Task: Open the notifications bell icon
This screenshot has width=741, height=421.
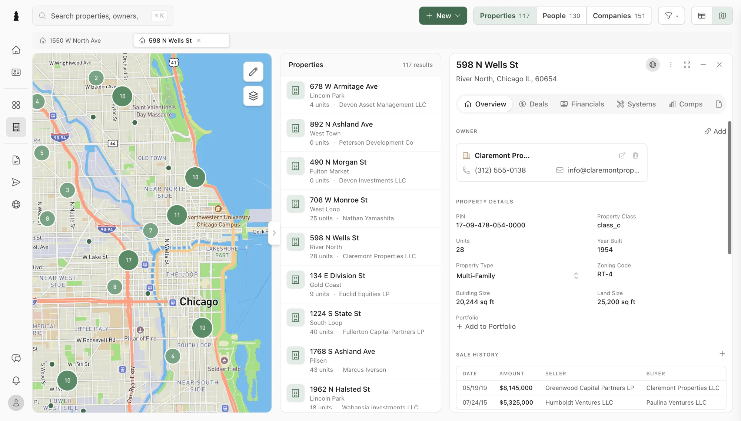Action: coord(16,381)
